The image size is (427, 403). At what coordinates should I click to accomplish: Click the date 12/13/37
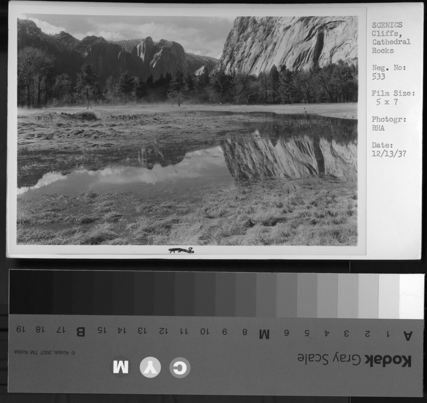(x=389, y=154)
